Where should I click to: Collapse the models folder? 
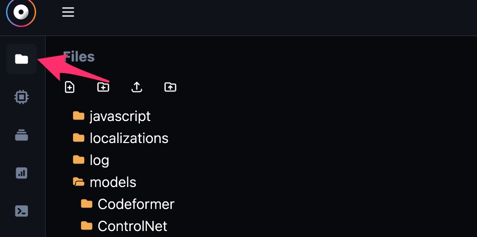click(105, 182)
